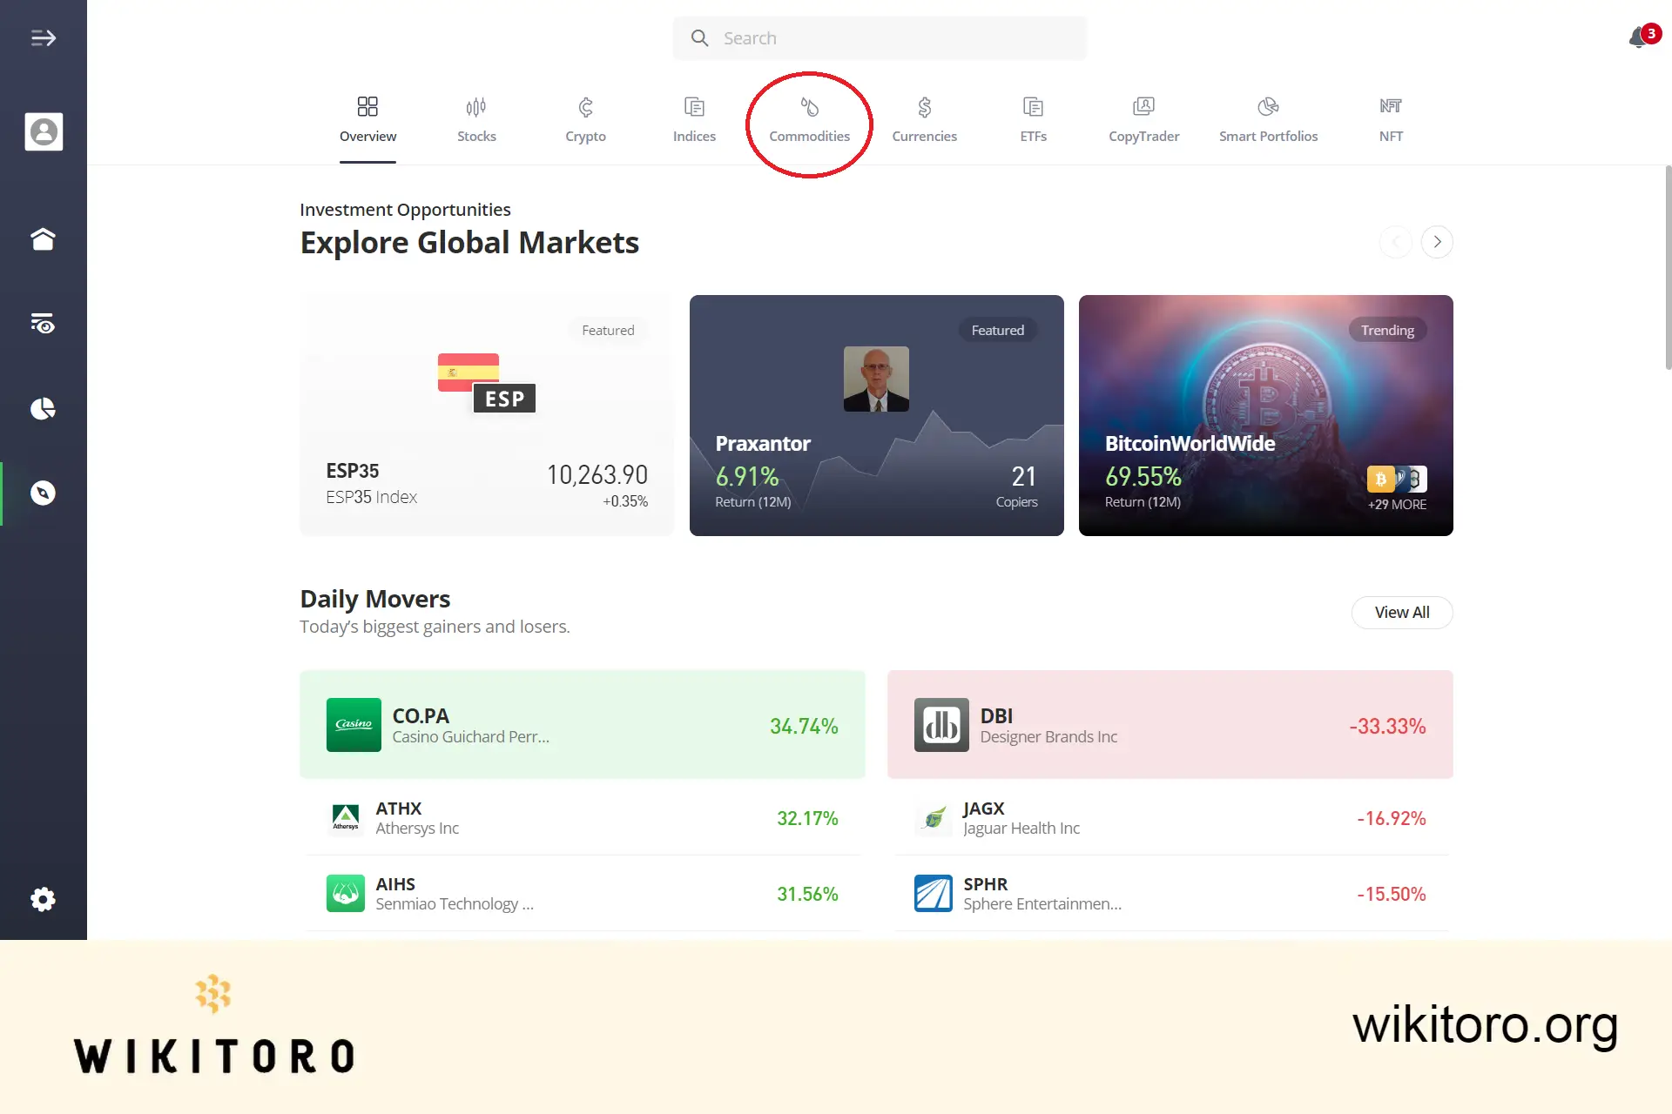Switch to the Stocks tab
1672x1114 pixels.
point(476,118)
